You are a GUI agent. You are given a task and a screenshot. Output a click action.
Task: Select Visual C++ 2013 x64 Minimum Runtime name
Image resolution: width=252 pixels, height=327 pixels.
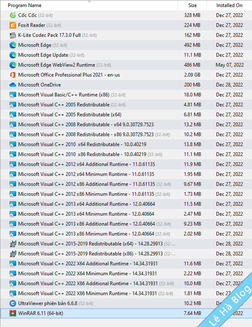pyautogui.click(x=86, y=214)
